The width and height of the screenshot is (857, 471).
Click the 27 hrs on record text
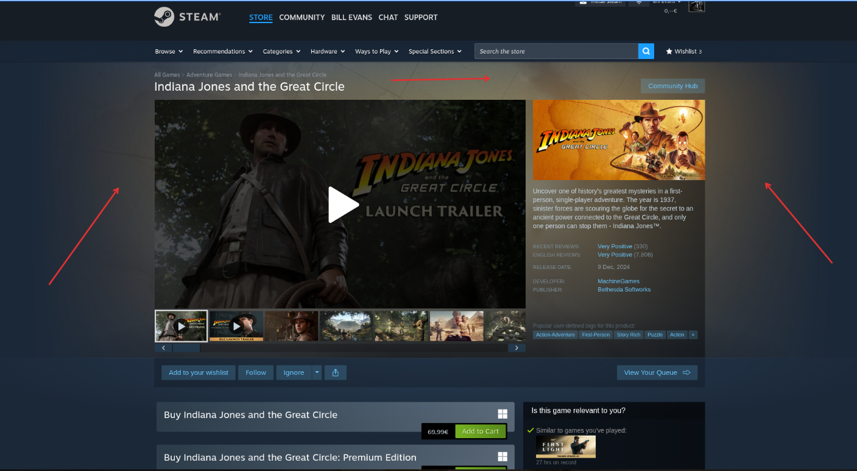[556, 462]
